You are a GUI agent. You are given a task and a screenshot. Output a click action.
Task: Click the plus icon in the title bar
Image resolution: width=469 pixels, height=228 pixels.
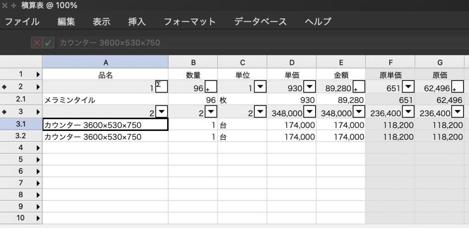pos(13,5)
